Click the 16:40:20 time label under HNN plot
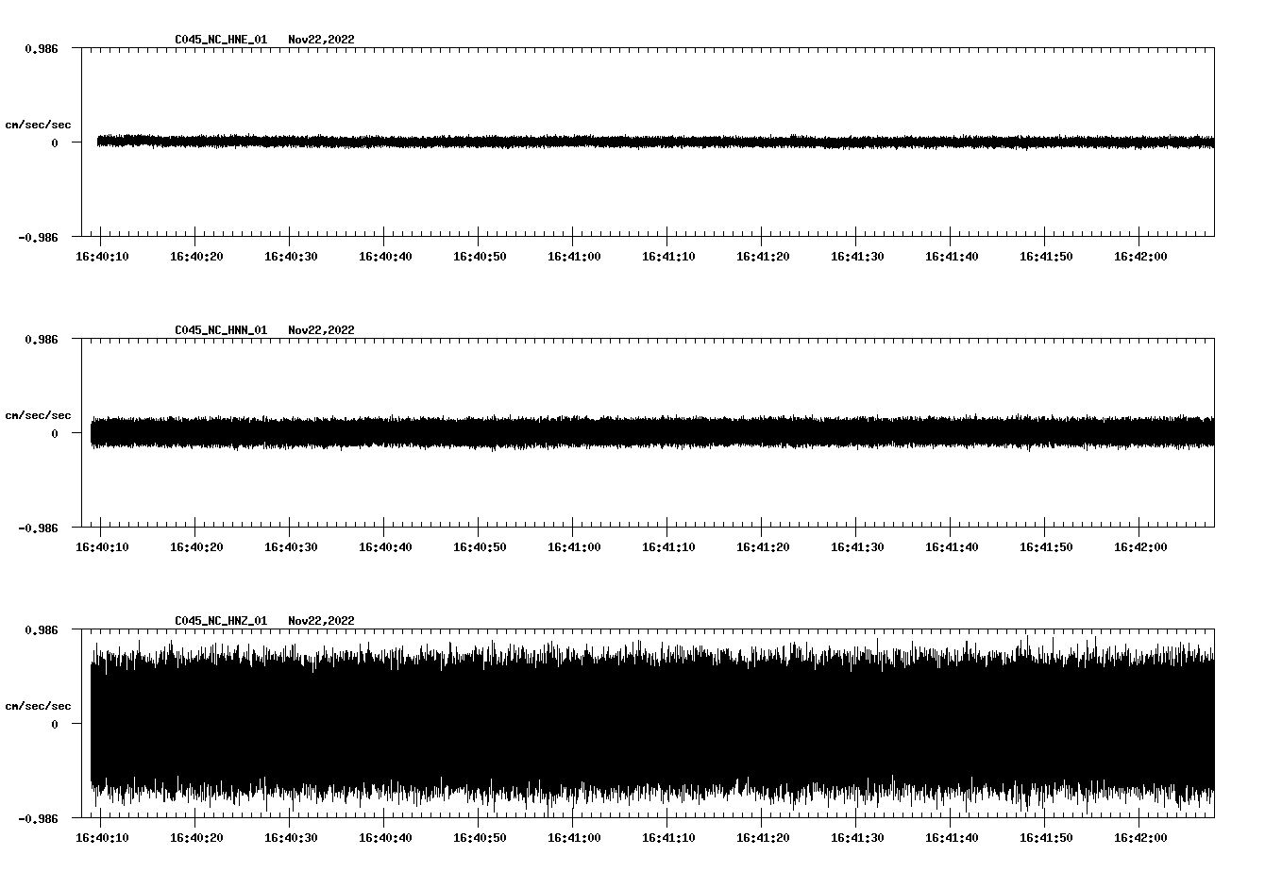The width and height of the screenshot is (1282, 872). pos(196,547)
